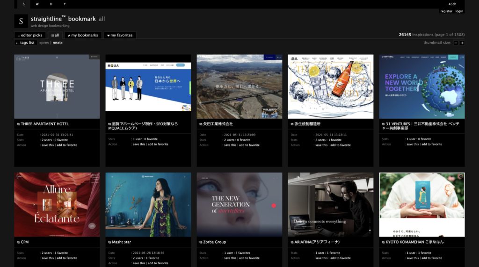This screenshot has height=267, width=479.
Task: Open the H tab in top bar
Action: pyautogui.click(x=51, y=4)
